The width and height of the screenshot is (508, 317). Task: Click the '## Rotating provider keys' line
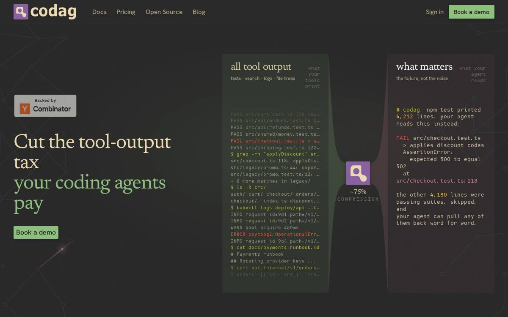tap(273, 261)
